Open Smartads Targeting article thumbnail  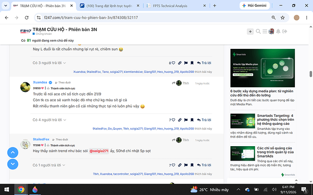click(243, 121)
